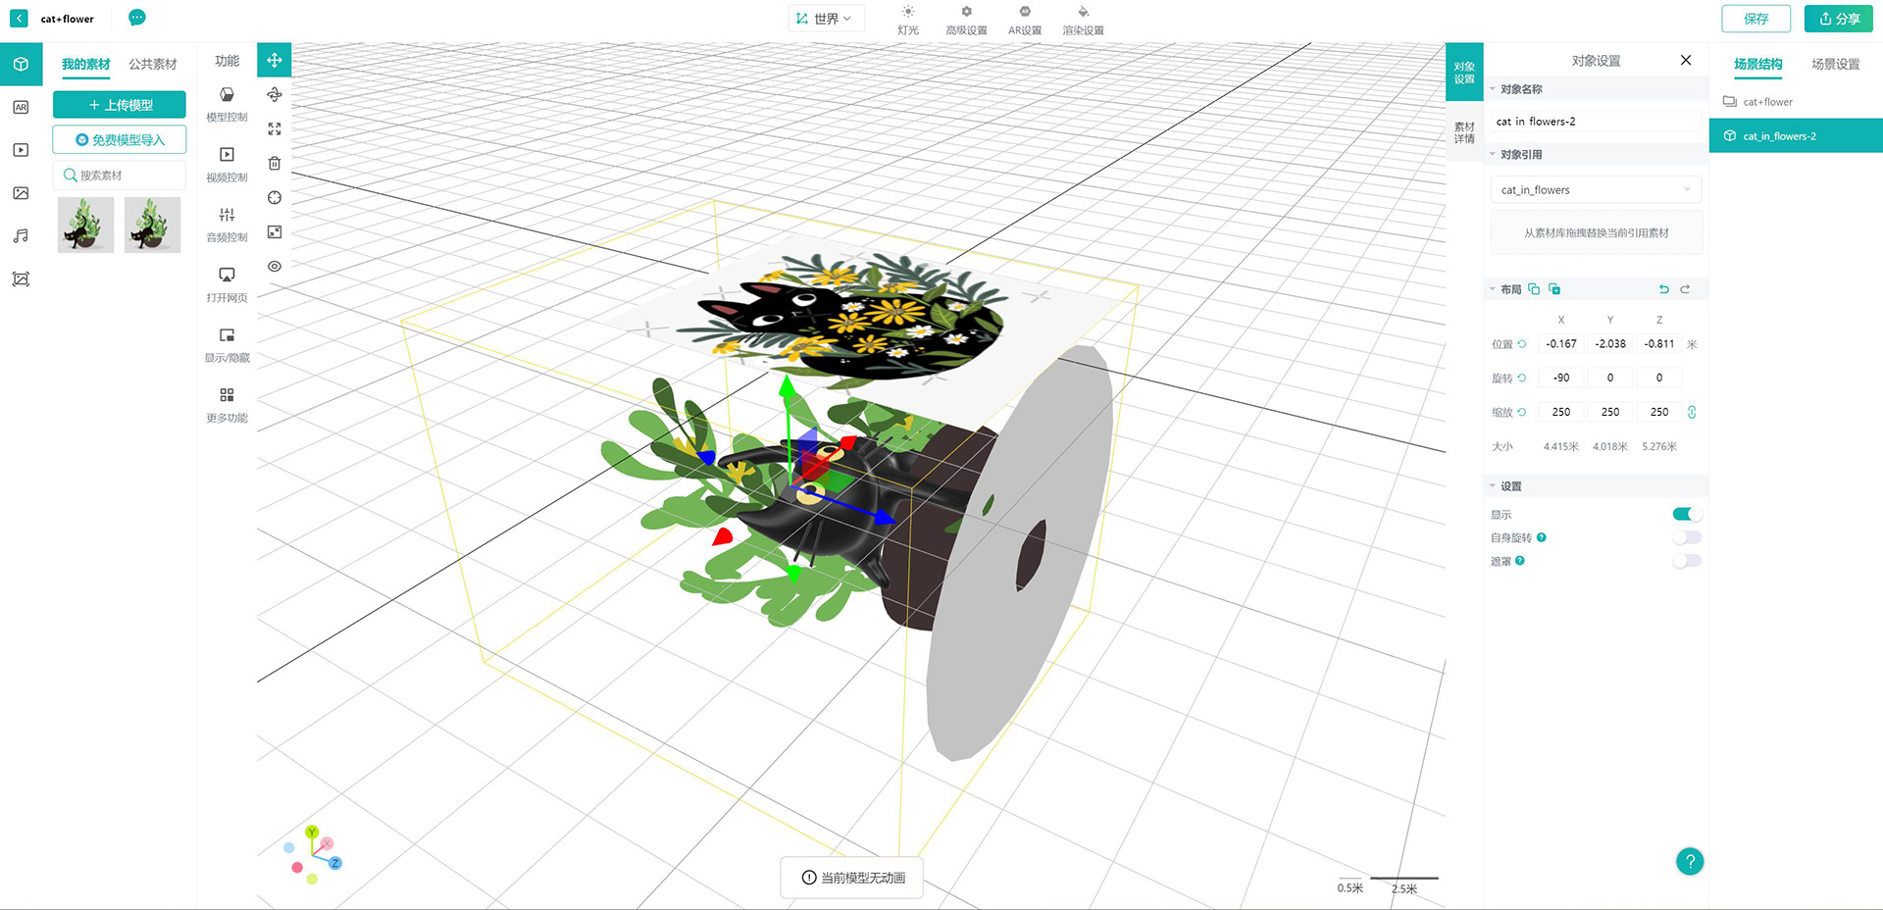Click the focus target crosshair icon
The height and width of the screenshot is (910, 1883).
[x=275, y=197]
